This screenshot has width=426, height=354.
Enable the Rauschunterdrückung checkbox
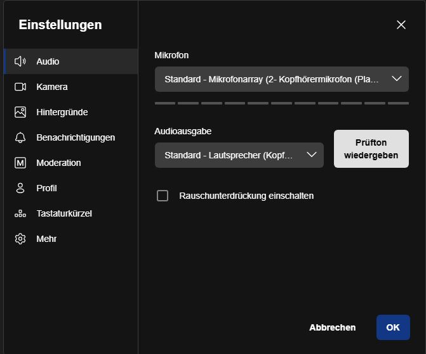click(163, 196)
